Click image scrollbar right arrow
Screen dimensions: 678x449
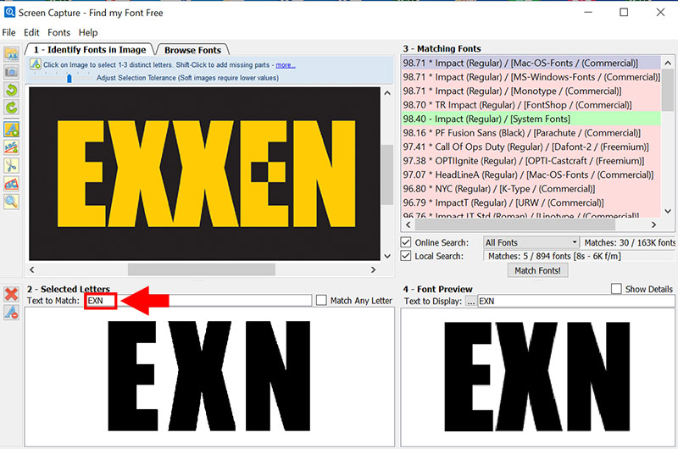coord(373,269)
